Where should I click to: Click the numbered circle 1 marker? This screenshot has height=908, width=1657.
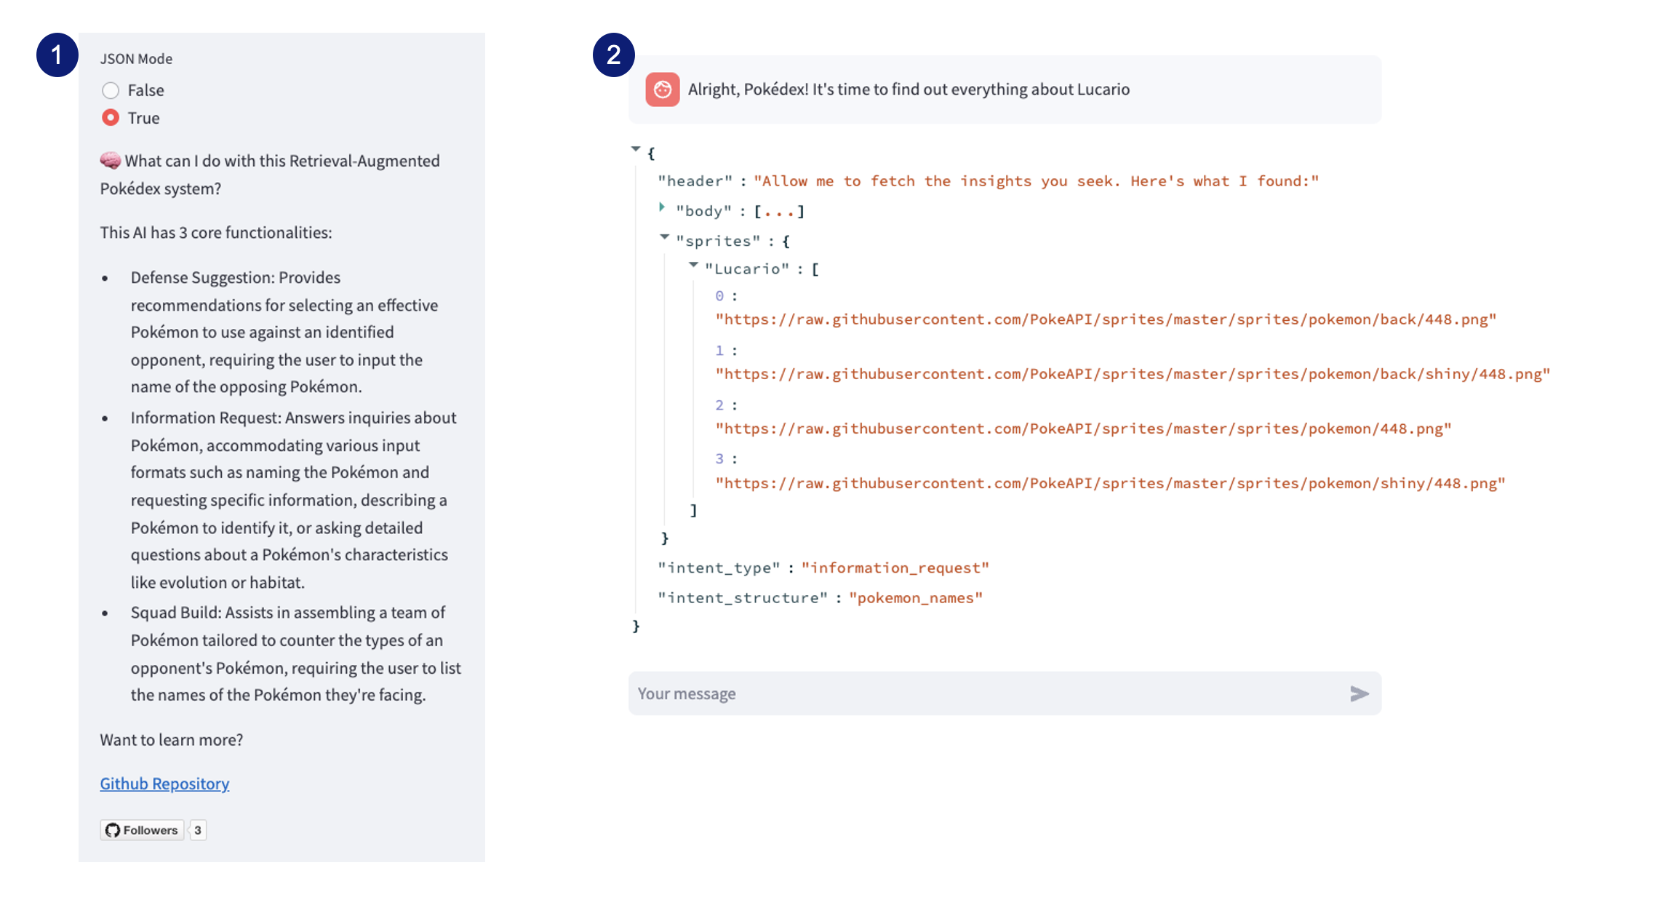tap(57, 55)
